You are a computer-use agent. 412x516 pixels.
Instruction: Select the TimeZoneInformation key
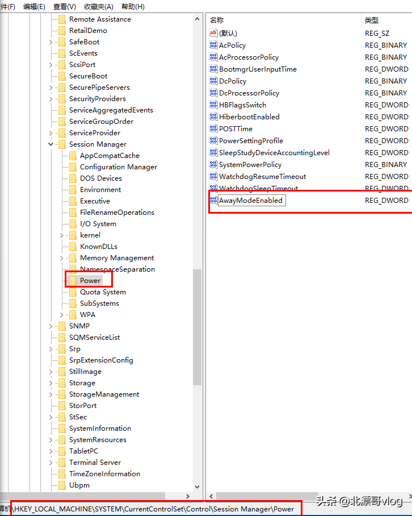click(104, 473)
